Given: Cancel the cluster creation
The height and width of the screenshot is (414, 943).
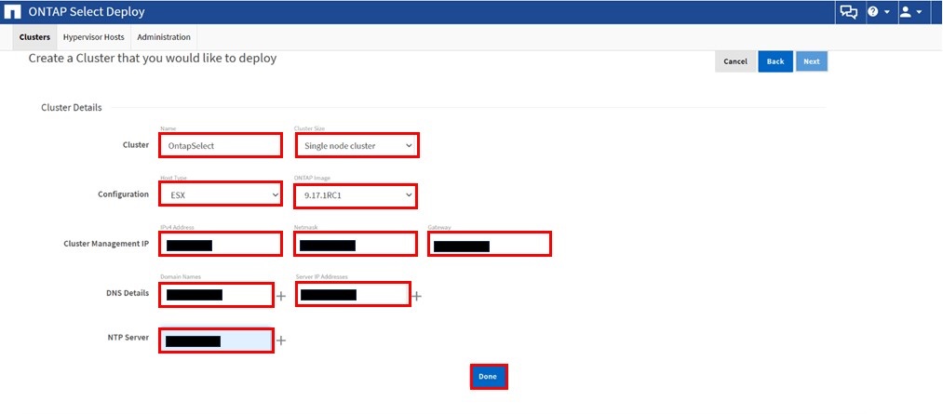Looking at the screenshot, I should [734, 61].
